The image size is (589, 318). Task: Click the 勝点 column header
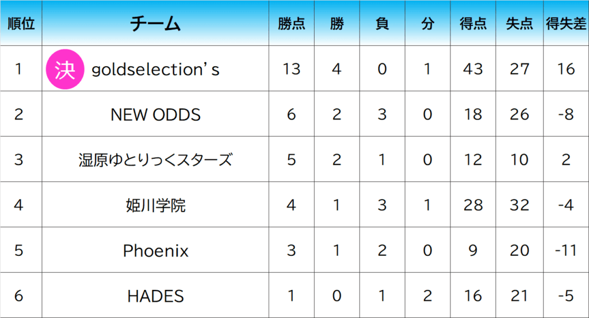point(292,23)
